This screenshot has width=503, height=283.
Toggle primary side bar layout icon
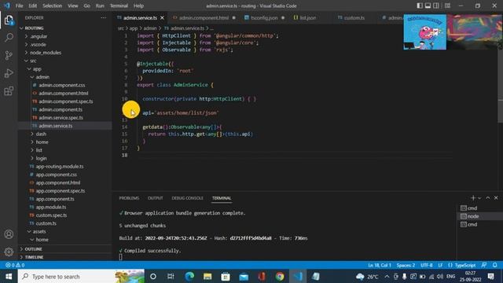pos(420,6)
